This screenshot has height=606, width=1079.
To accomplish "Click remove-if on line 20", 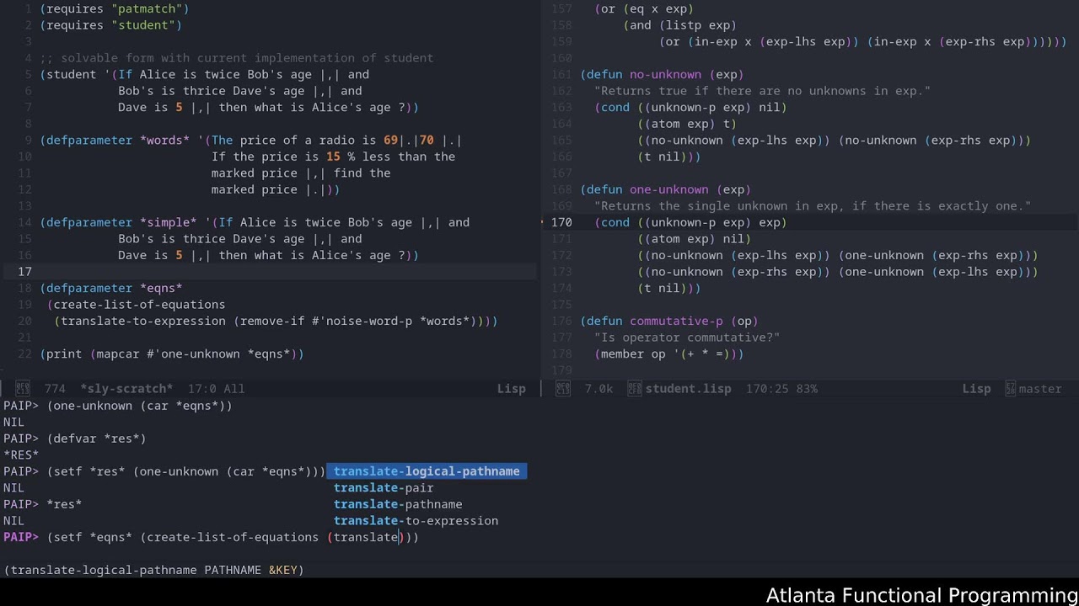I will [x=272, y=321].
